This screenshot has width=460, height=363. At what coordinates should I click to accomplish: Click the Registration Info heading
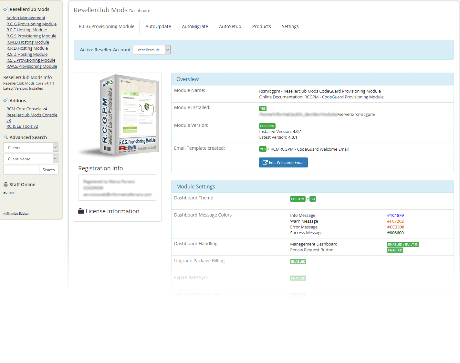(x=100, y=168)
